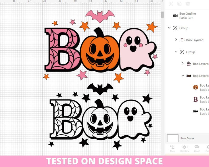This screenshot has width=209, height=167.
Task: Click the Boo Outline layer thumbnail
Action: click(x=175, y=16)
